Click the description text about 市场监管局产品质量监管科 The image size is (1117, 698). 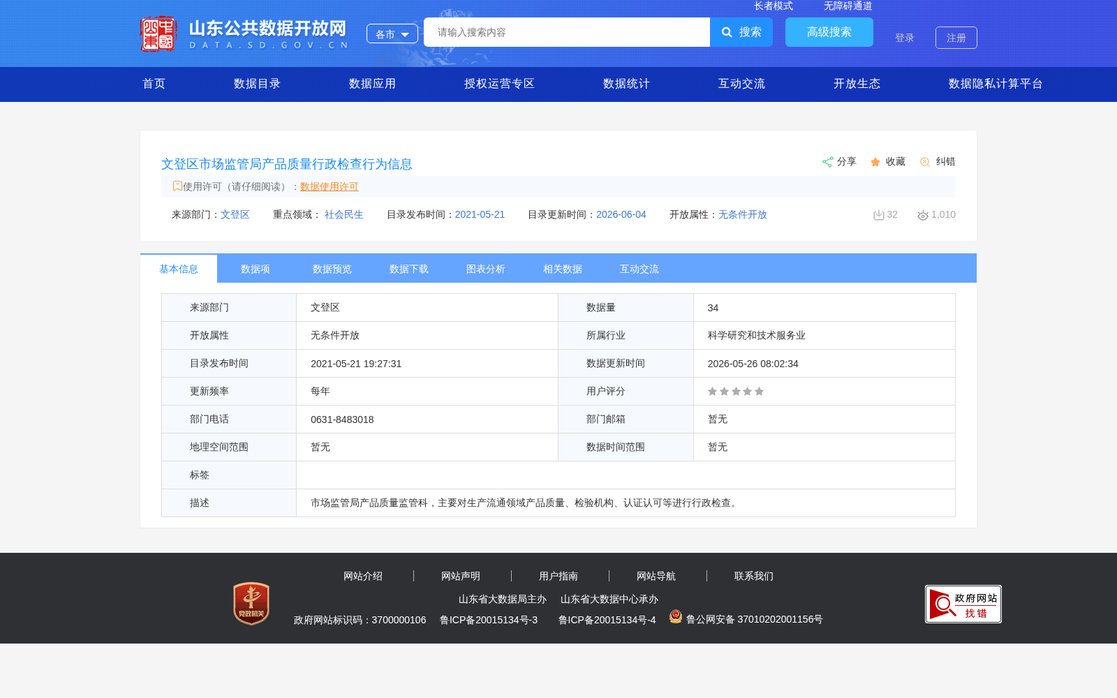[526, 503]
